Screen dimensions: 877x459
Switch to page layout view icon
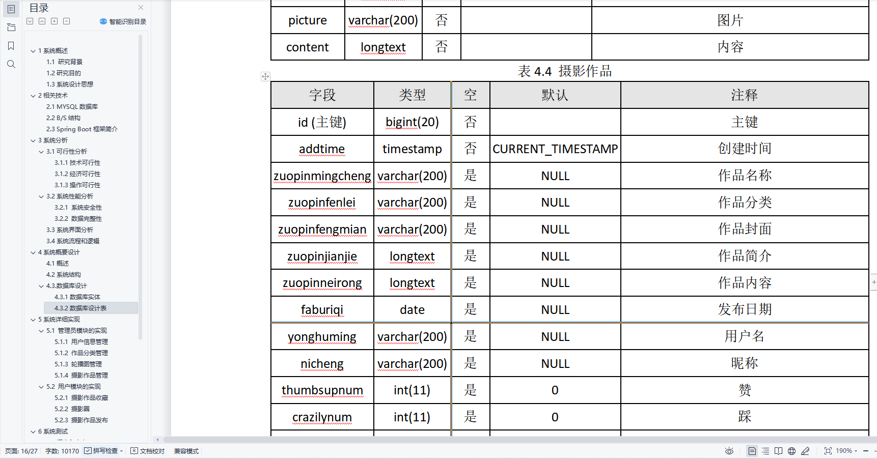pyautogui.click(x=752, y=451)
